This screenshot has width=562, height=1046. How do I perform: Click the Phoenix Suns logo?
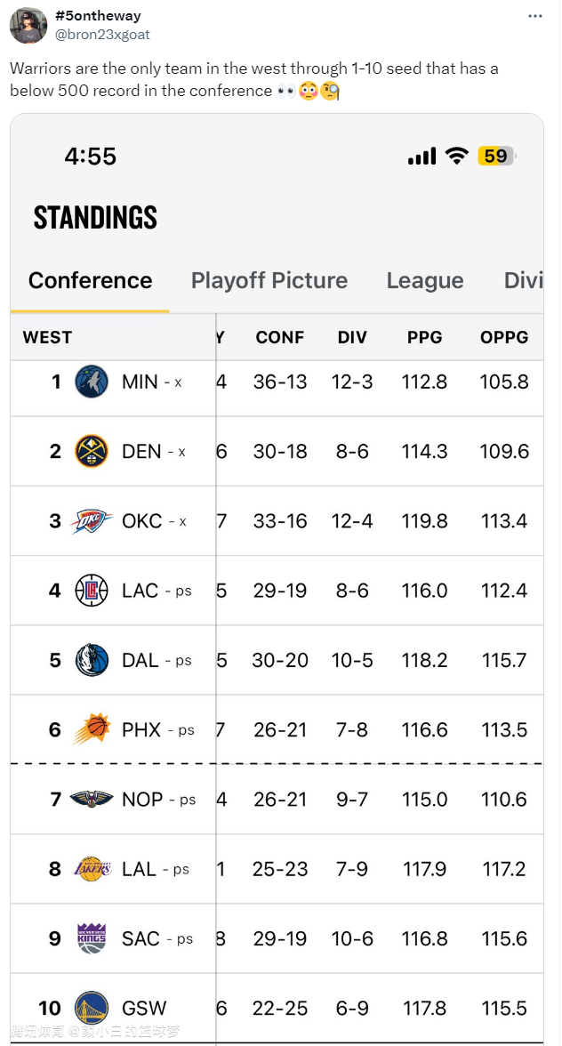(91, 729)
